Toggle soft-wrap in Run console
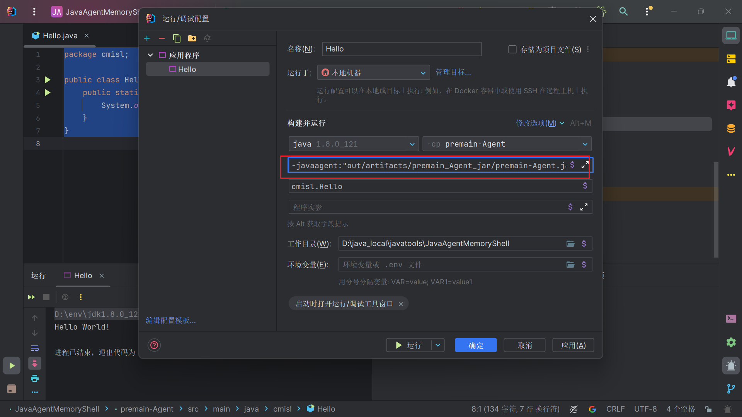Viewport: 742px width, 417px height. (x=35, y=348)
